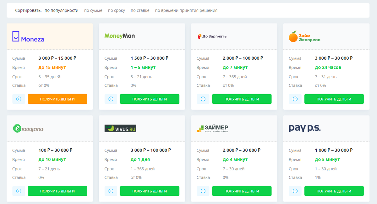
Task: Get money from Pay P.S.
Action: pos(334,191)
